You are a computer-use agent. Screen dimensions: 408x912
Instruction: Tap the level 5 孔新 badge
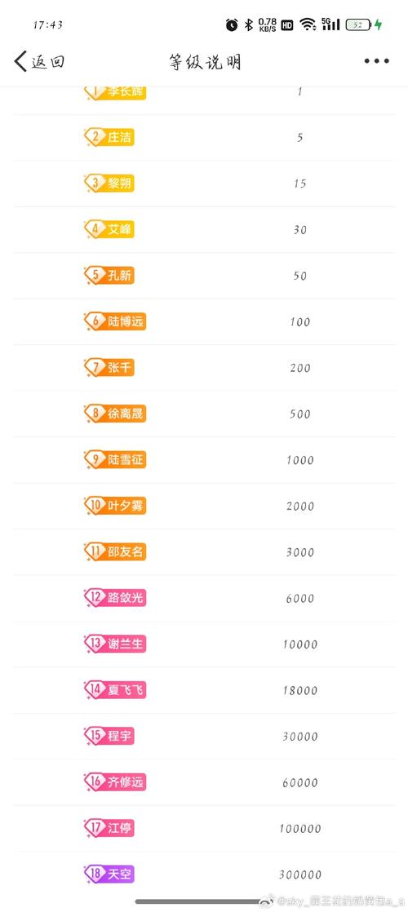(x=109, y=275)
